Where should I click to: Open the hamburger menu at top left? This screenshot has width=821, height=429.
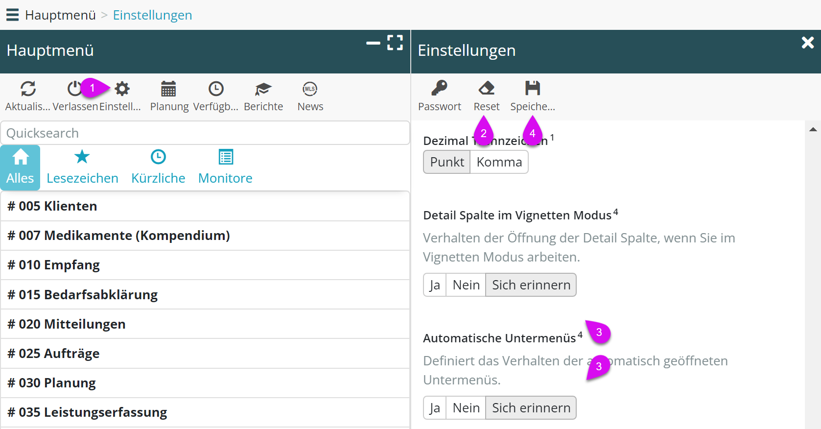click(x=12, y=15)
